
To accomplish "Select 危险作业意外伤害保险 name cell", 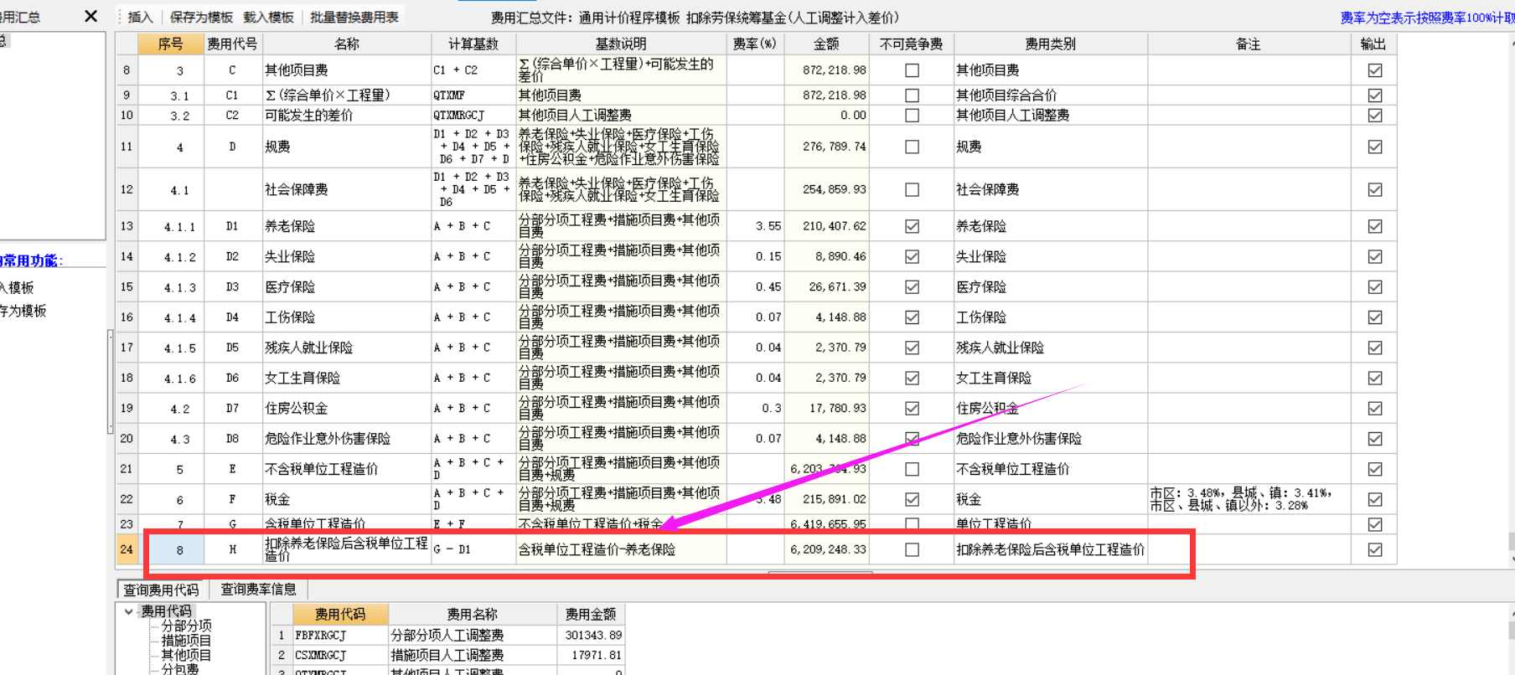I will (346, 438).
